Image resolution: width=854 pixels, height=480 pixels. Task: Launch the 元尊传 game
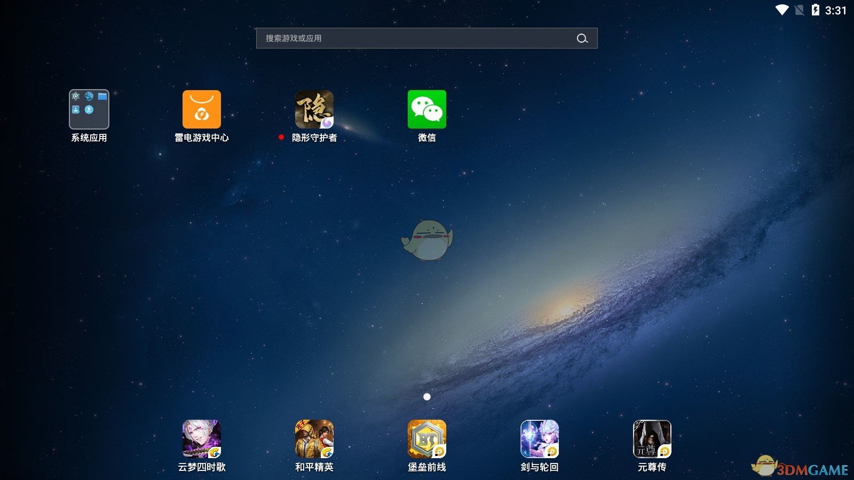tap(652, 438)
